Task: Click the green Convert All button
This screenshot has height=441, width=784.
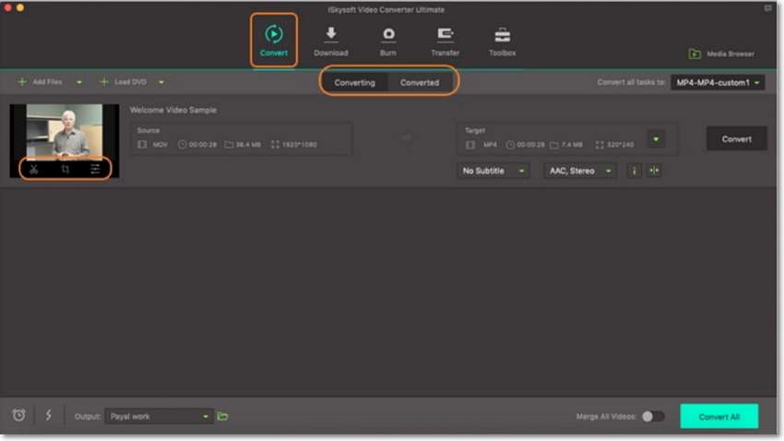Action: pyautogui.click(x=719, y=416)
